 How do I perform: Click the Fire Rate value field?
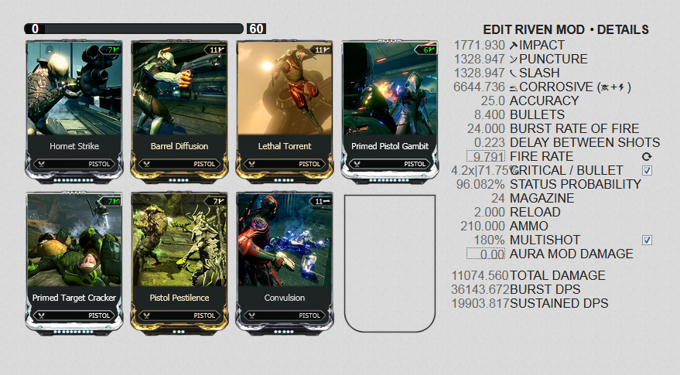click(486, 156)
